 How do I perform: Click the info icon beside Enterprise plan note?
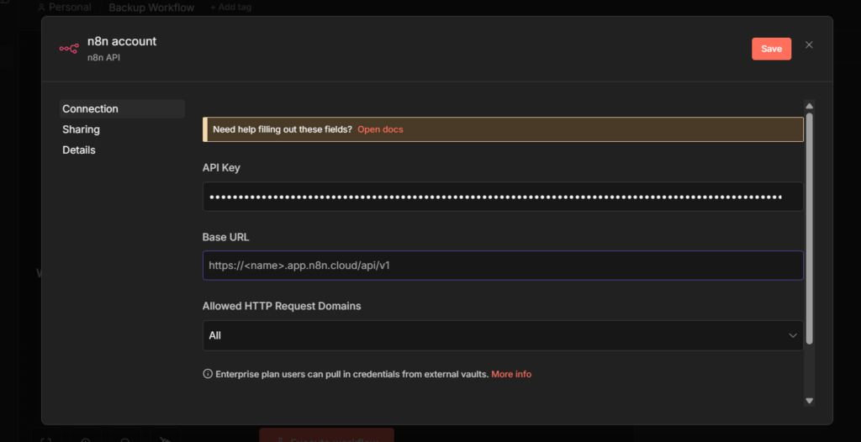208,374
